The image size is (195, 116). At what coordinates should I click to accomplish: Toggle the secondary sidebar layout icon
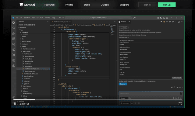click(167, 18)
